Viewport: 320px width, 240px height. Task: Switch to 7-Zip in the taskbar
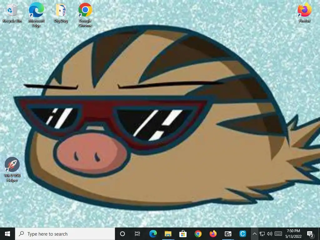[228, 234]
